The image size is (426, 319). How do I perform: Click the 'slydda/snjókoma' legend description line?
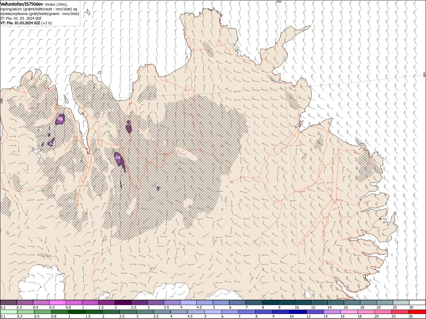[40, 14]
